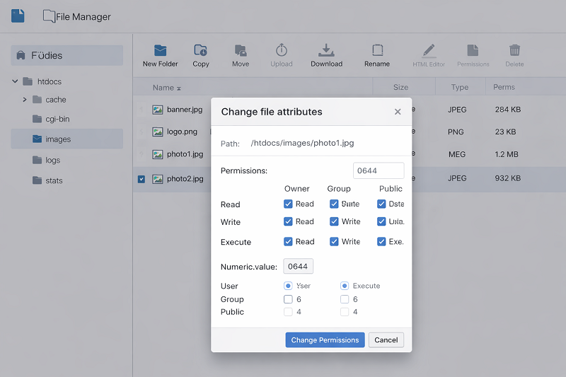The width and height of the screenshot is (566, 377).
Task: Click the logo.png image file icon
Action: click(x=157, y=132)
